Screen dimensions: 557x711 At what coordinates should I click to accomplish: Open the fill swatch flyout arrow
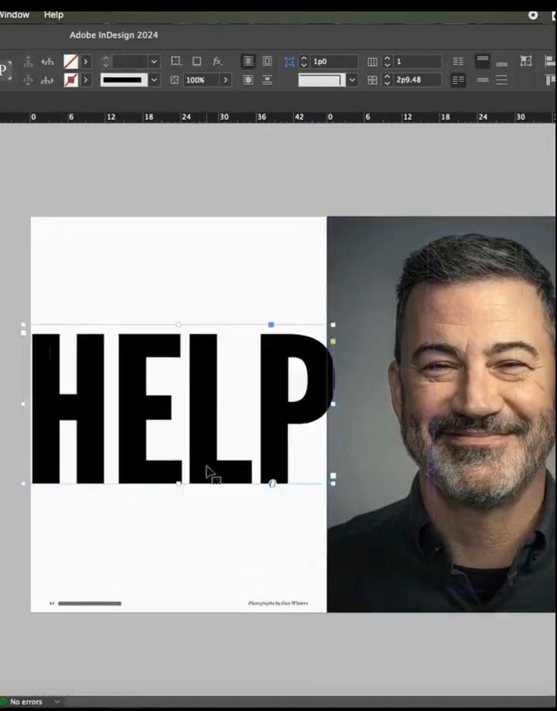[86, 62]
